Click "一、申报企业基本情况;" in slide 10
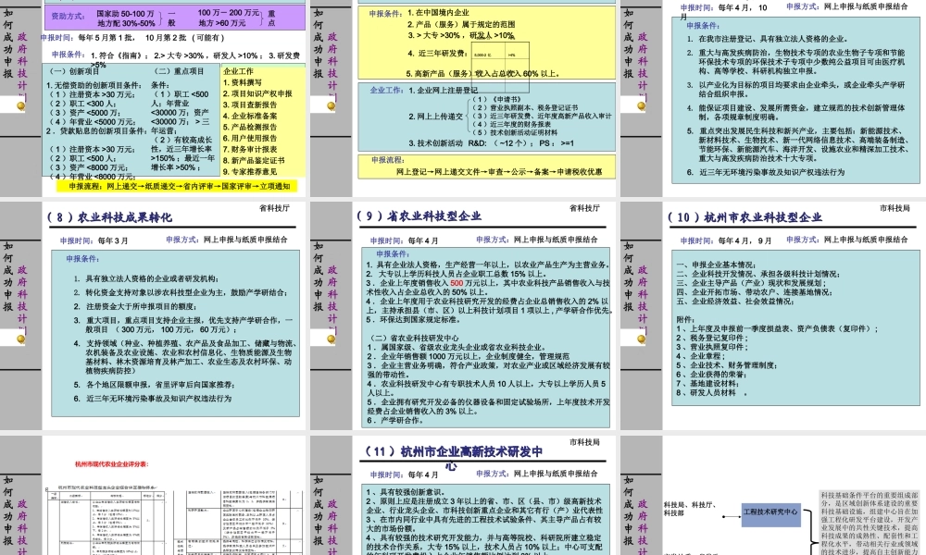 716,265
